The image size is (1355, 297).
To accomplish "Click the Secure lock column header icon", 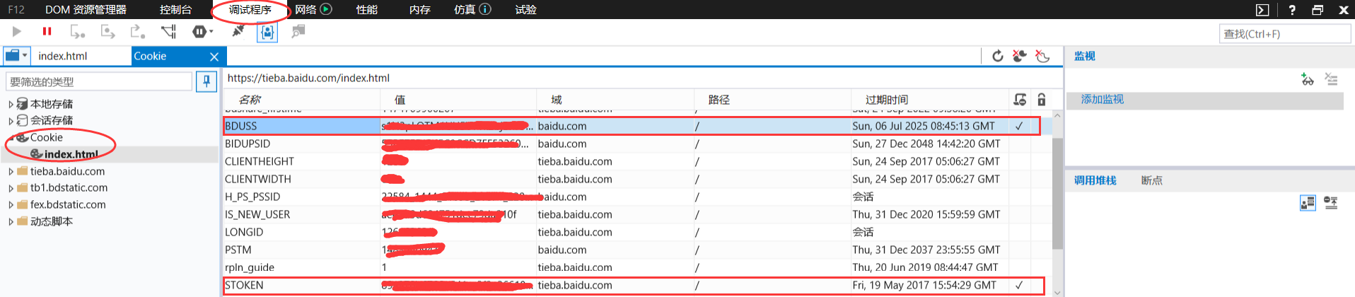I will point(1042,100).
